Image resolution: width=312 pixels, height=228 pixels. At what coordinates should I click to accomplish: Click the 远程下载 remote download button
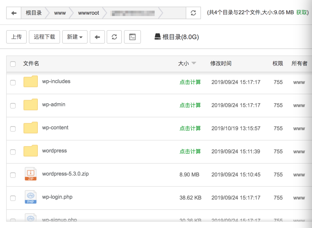[x=44, y=37]
